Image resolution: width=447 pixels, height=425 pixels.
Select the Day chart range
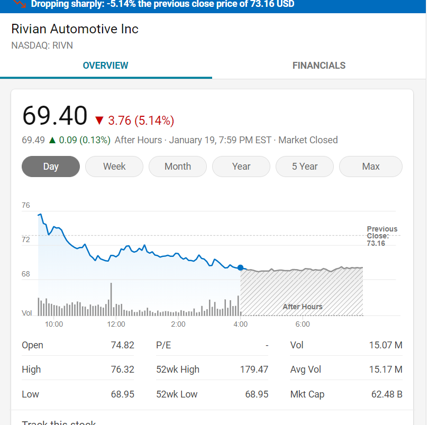pos(51,167)
